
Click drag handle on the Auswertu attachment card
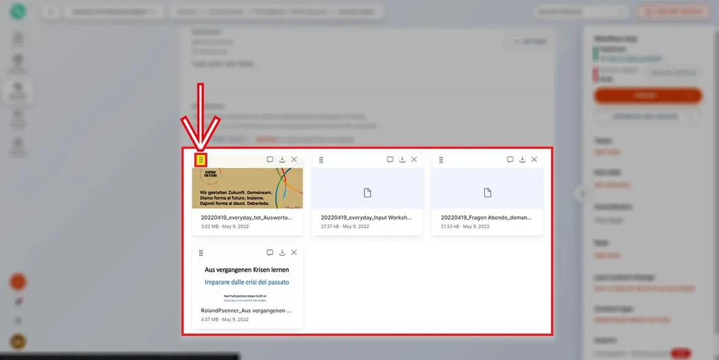(201, 160)
